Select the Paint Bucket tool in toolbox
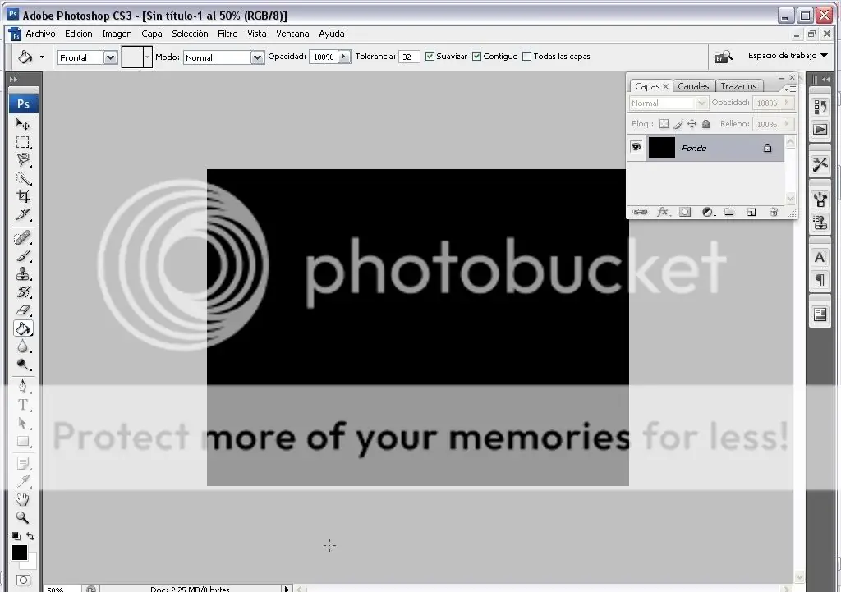Image resolution: width=841 pixels, height=592 pixels. 22,328
